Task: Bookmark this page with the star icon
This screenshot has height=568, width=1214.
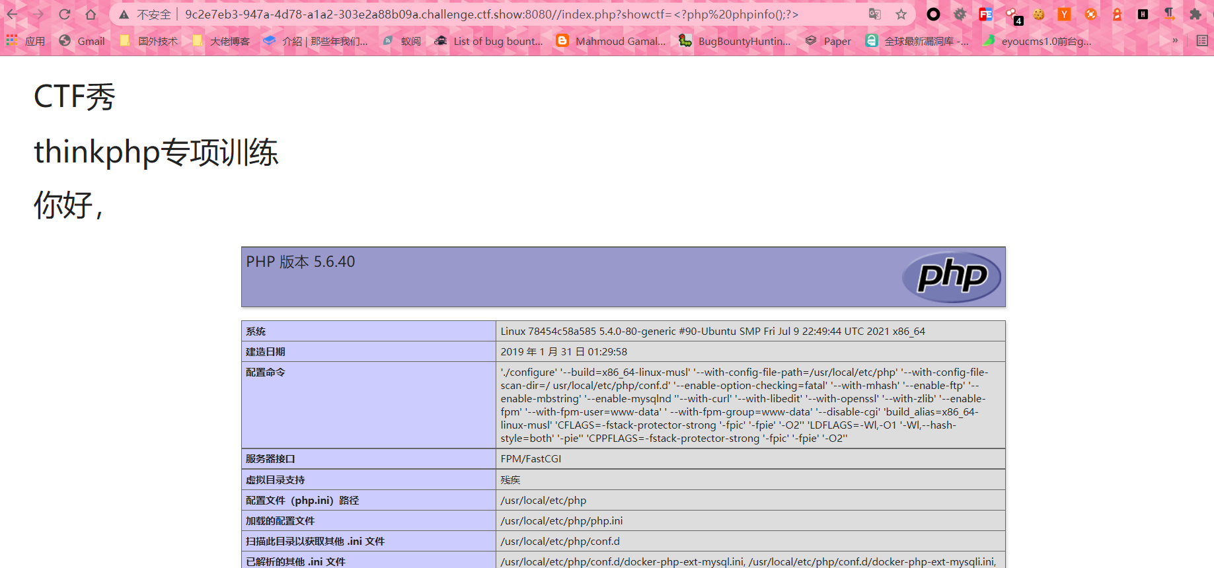Action: coord(901,14)
